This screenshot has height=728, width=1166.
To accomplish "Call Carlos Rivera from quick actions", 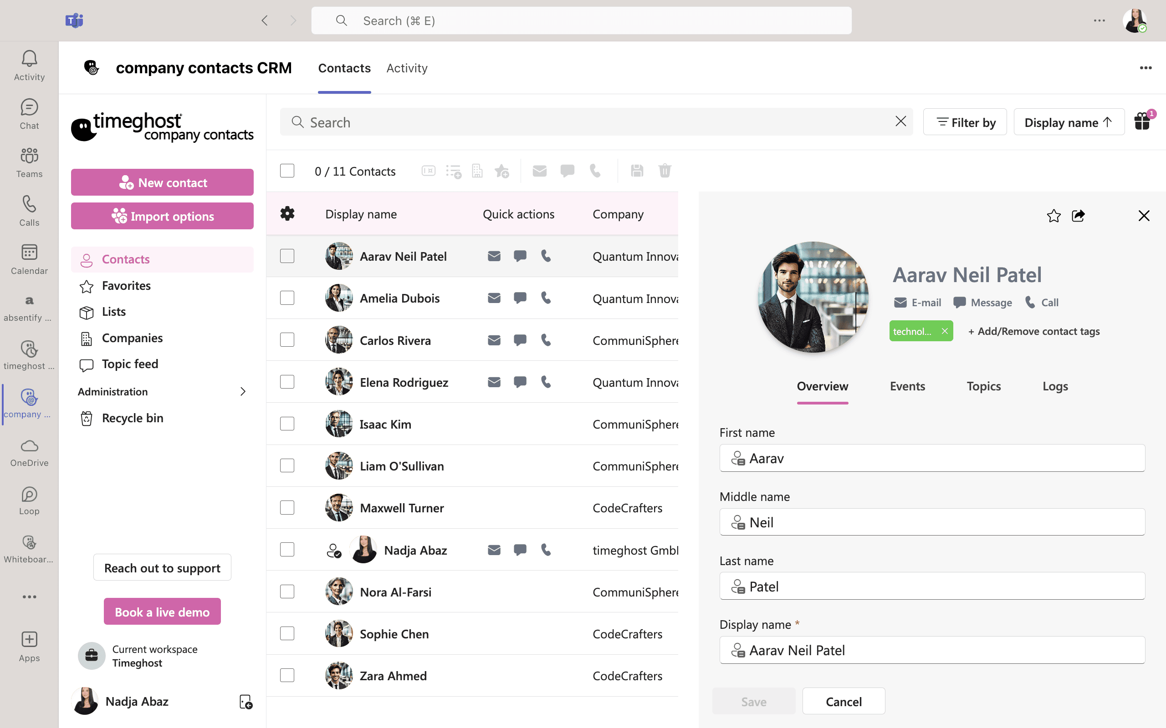I will 546,340.
